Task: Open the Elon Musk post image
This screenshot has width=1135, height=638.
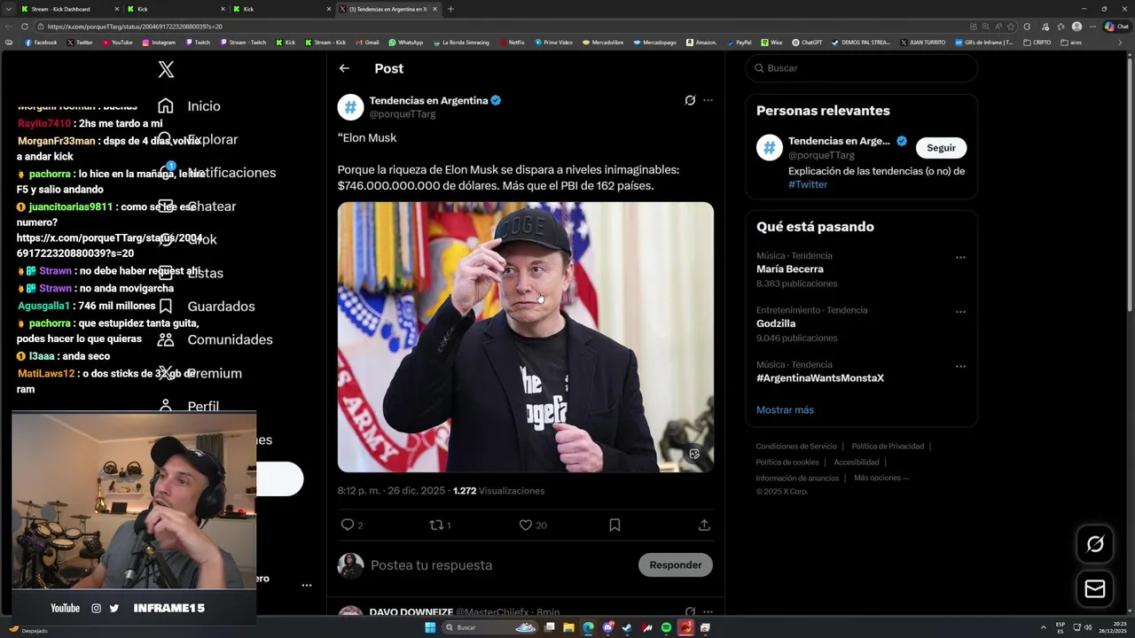Action: (x=525, y=337)
